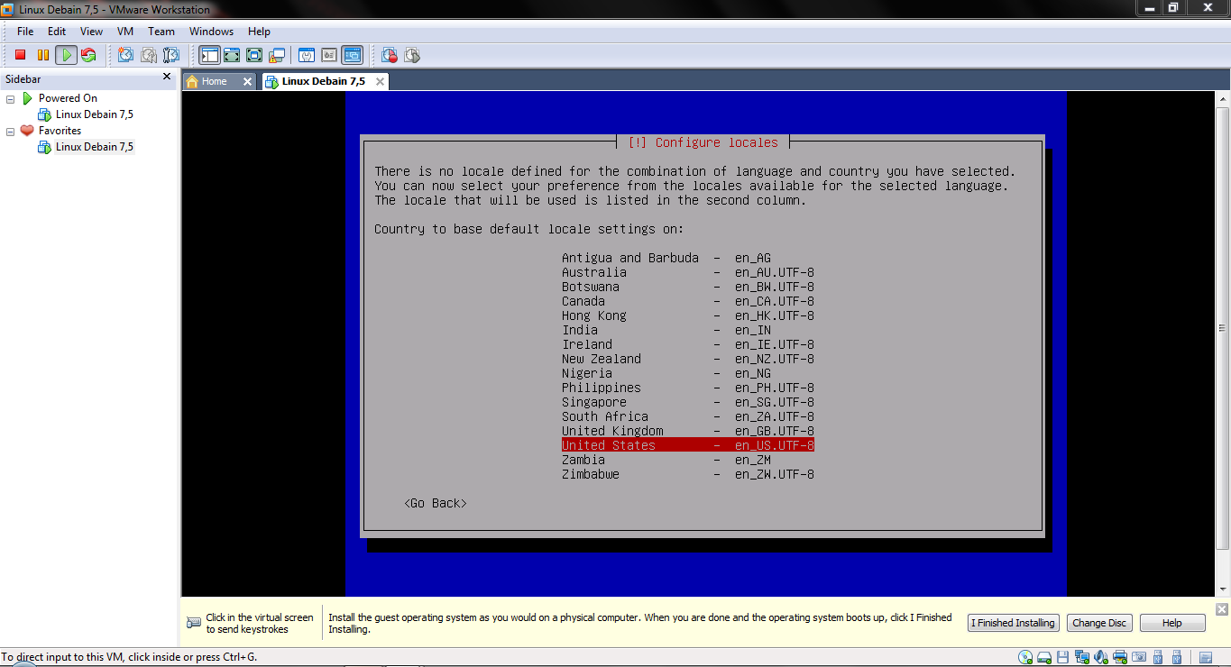
Task: Click the Summary view icon with wrench
Action: 307,55
